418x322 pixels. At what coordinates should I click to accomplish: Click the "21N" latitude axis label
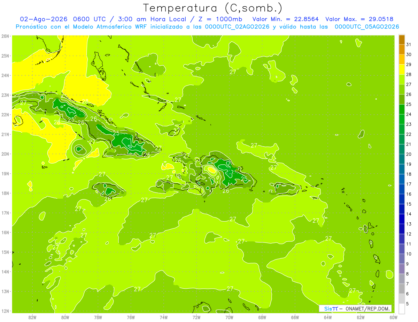click(5, 134)
